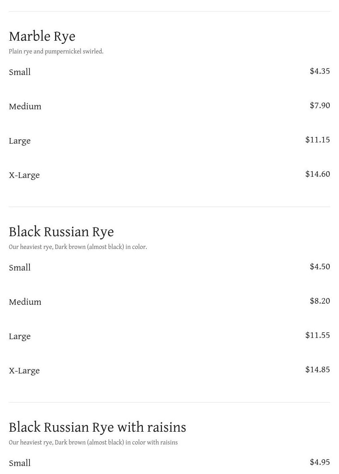Select Marble Rye Small size
Image resolution: width=339 pixels, height=474 pixels.
20,72
